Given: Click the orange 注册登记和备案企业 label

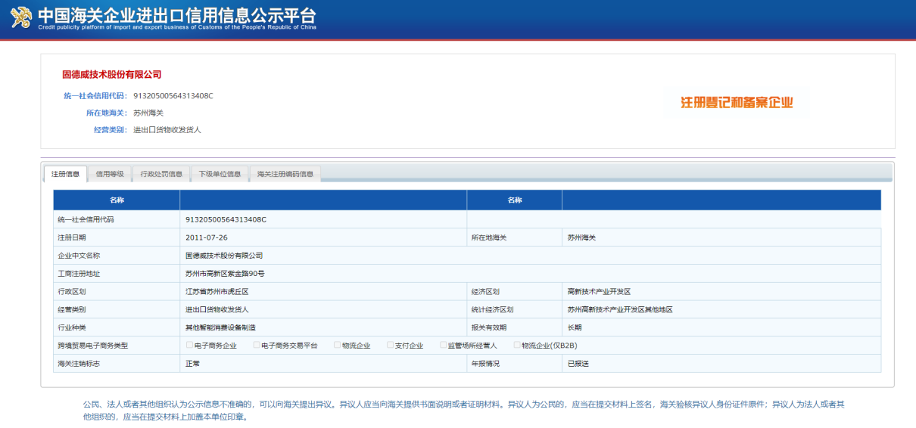Looking at the screenshot, I should pyautogui.click(x=737, y=103).
